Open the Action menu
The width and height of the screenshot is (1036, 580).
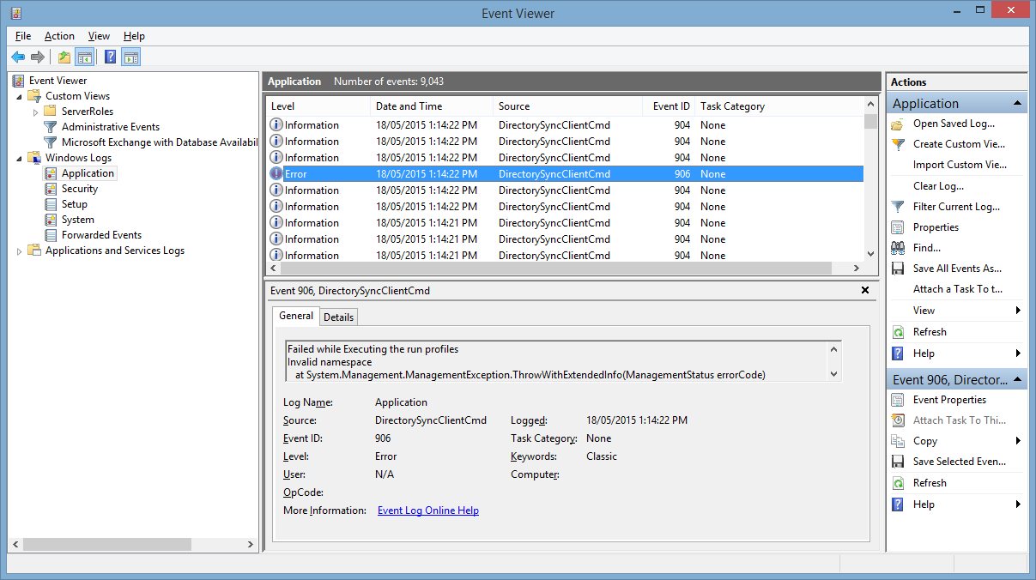coord(59,36)
